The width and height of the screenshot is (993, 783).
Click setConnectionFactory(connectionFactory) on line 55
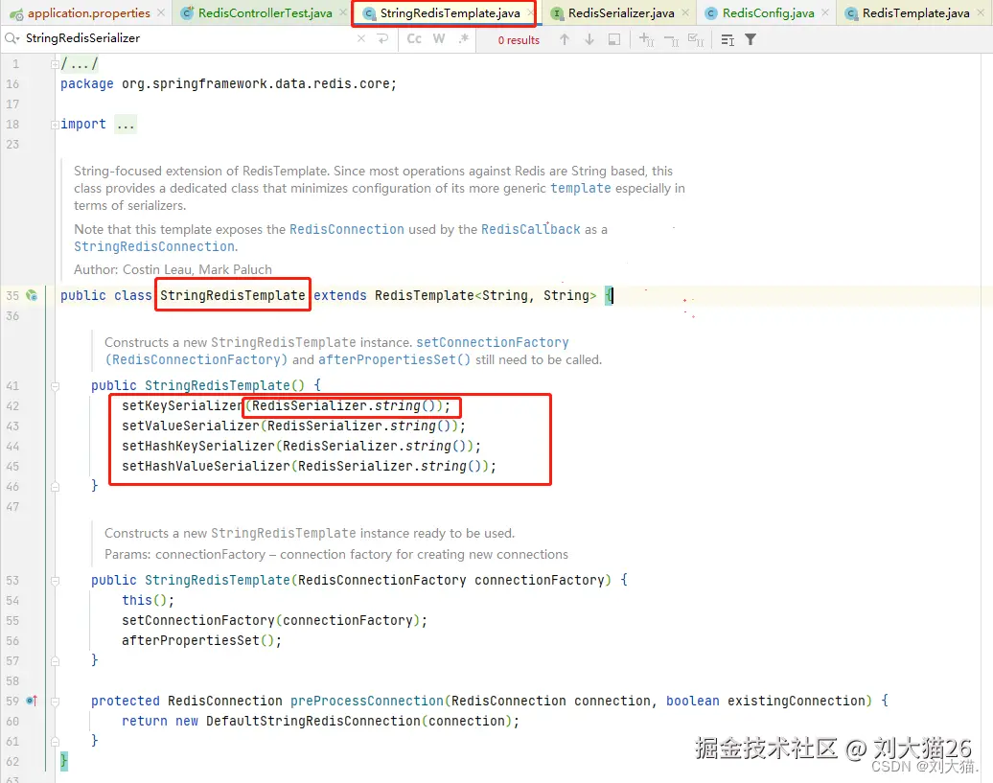274,620
